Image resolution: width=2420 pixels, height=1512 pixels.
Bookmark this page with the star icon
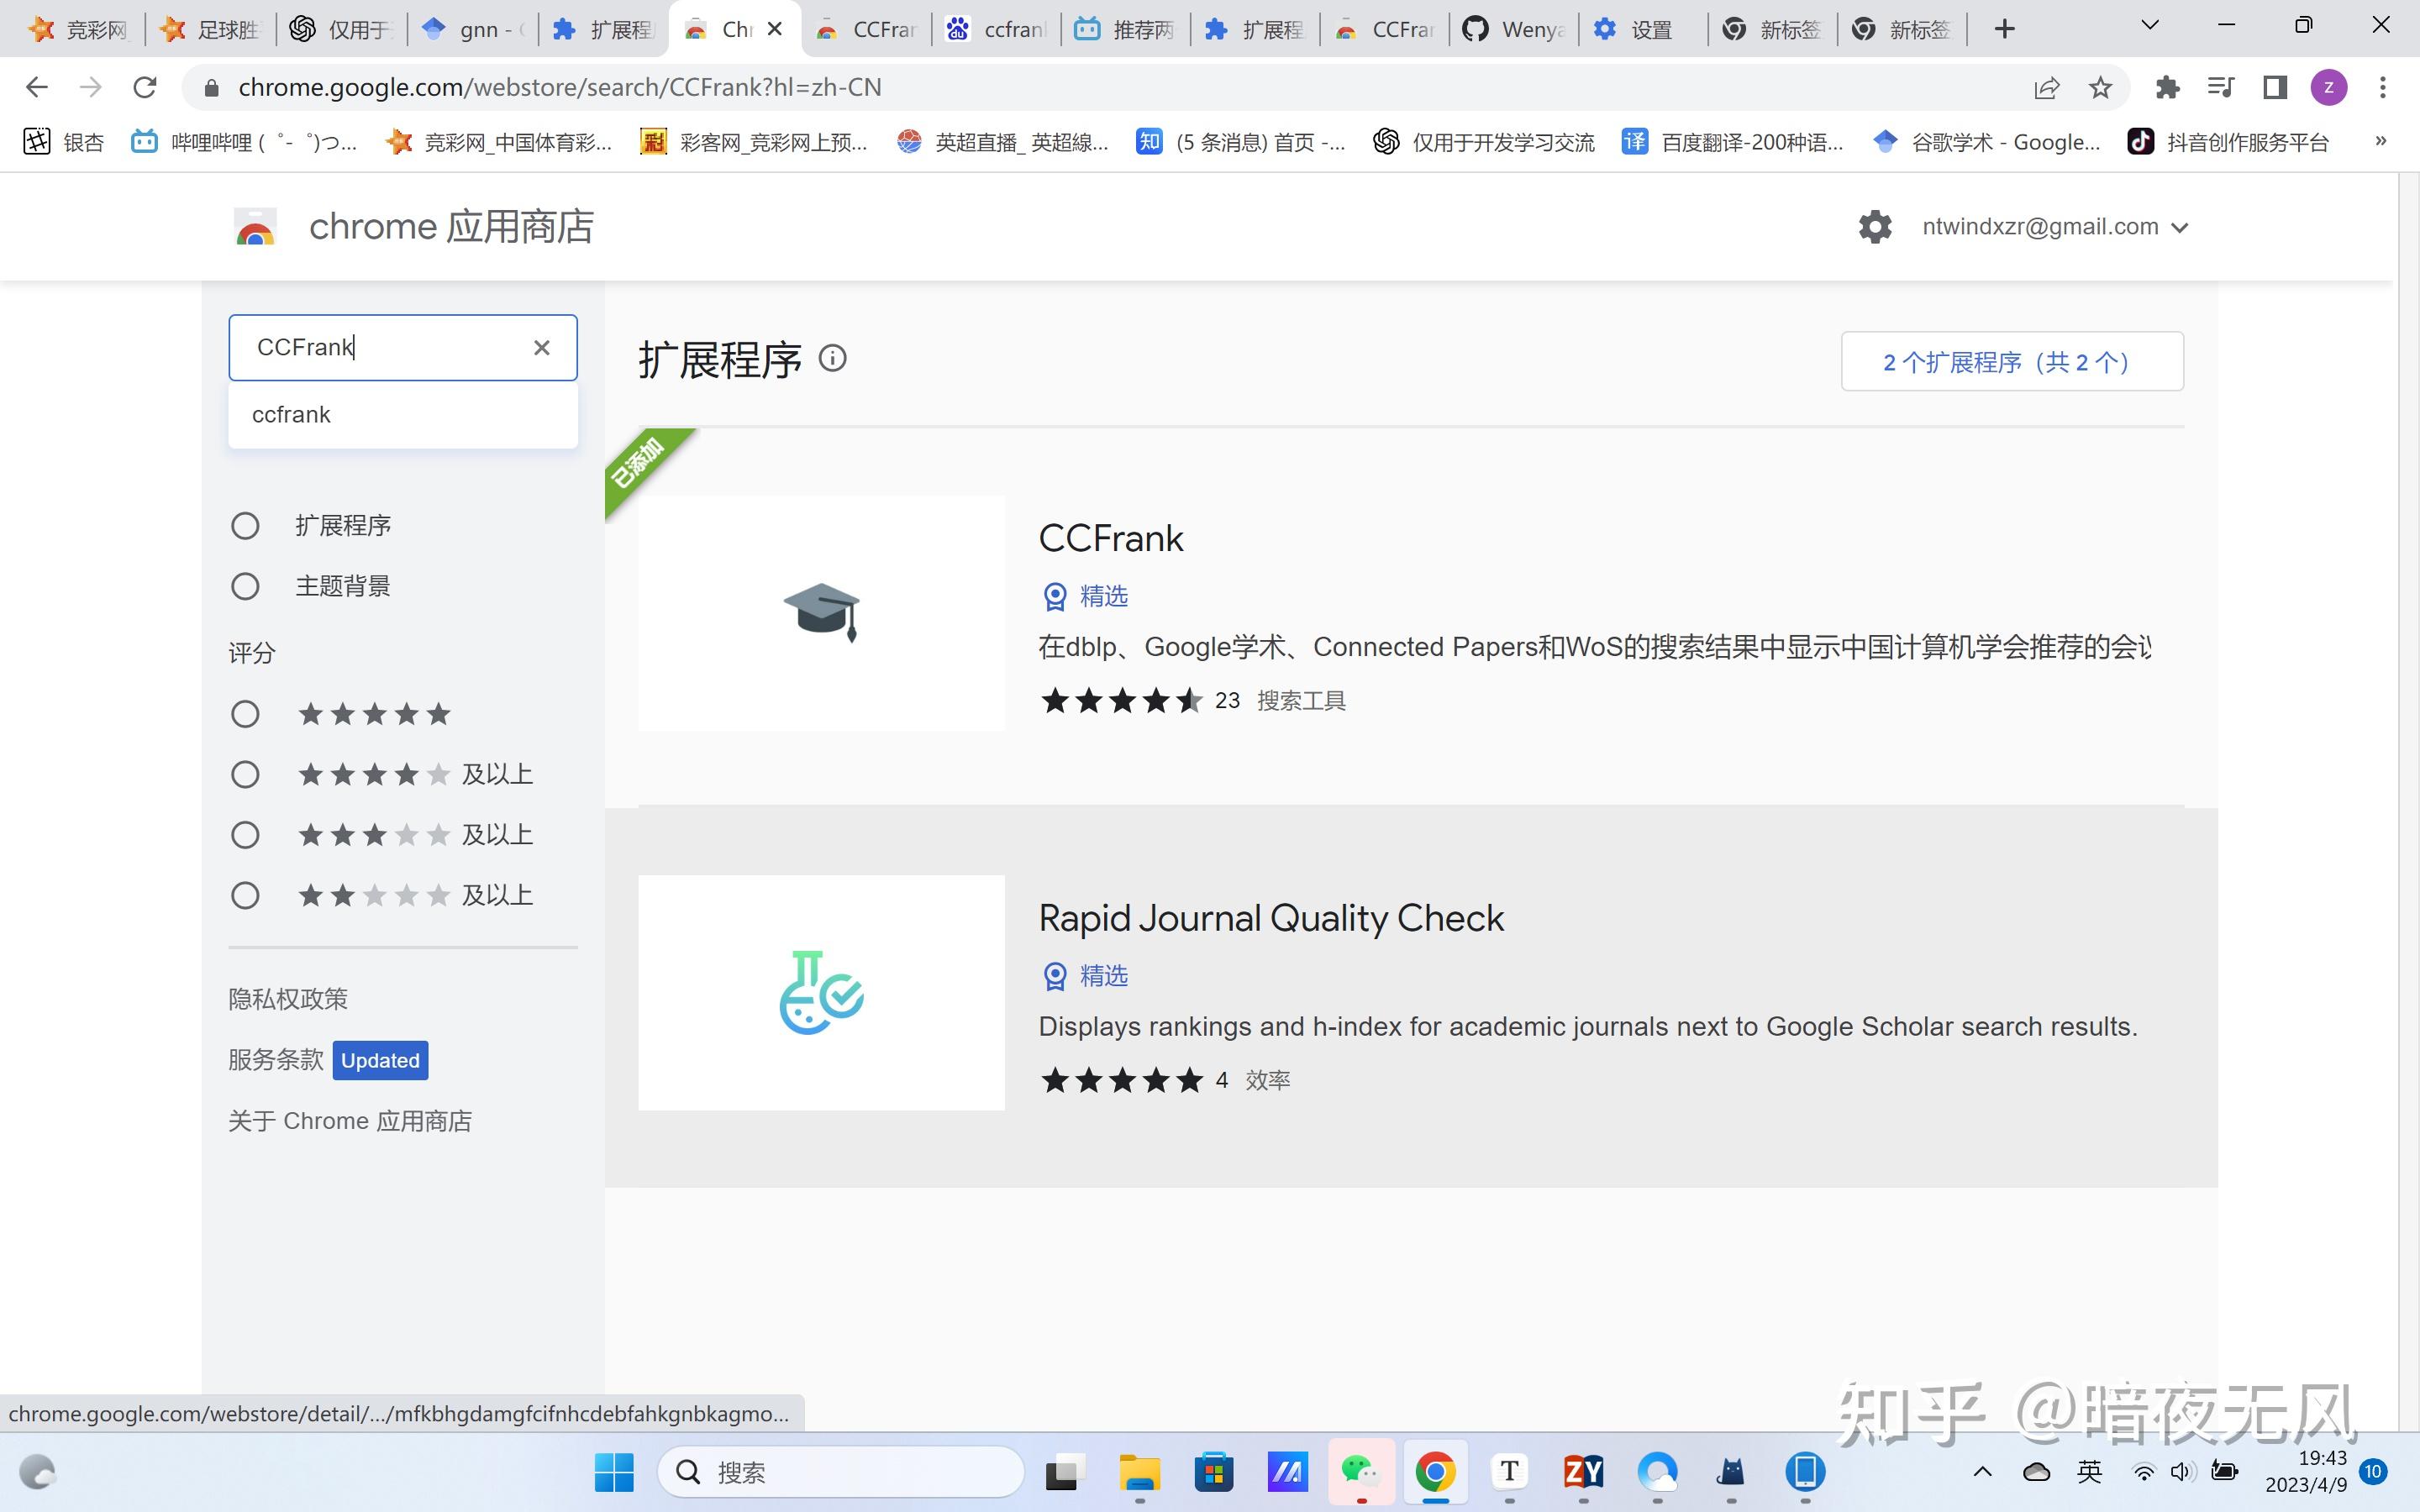[2100, 88]
